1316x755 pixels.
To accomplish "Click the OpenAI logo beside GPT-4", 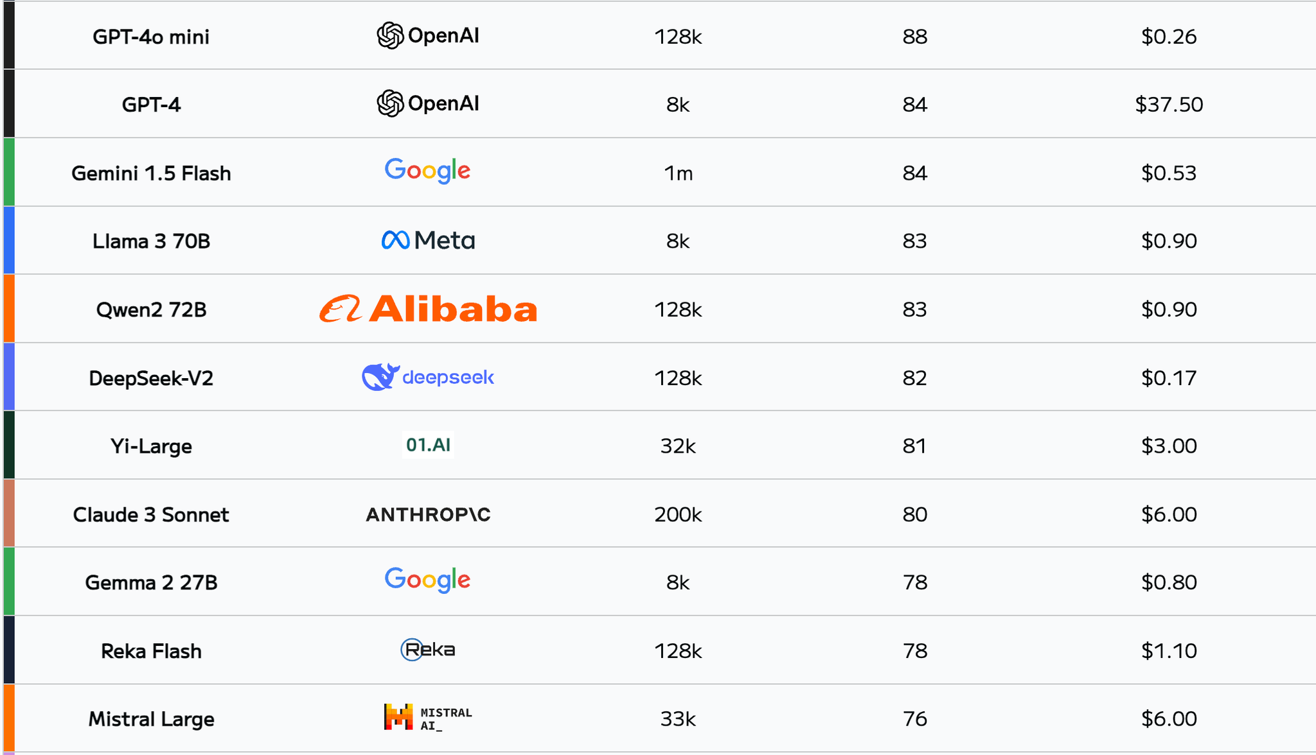I will coord(428,104).
